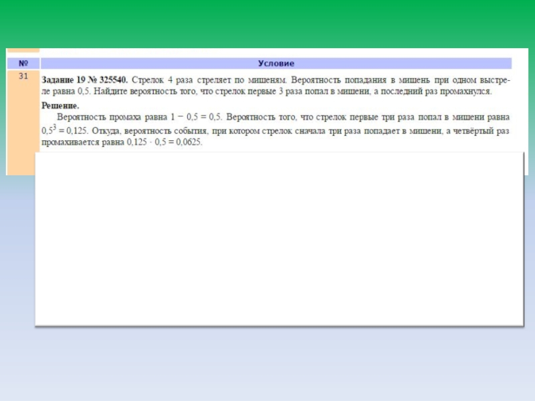
Task: Click the orange cell below row number 31
Action: pyautogui.click(x=23, y=134)
